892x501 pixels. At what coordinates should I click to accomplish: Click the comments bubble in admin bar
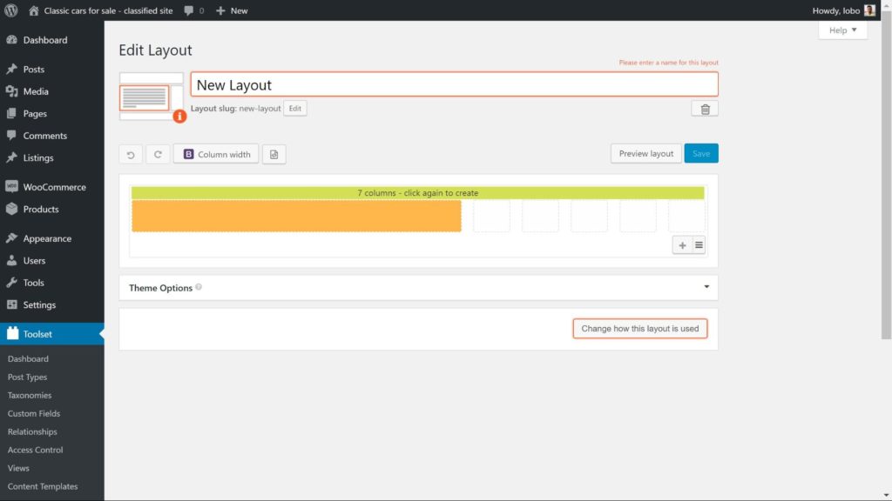click(193, 10)
